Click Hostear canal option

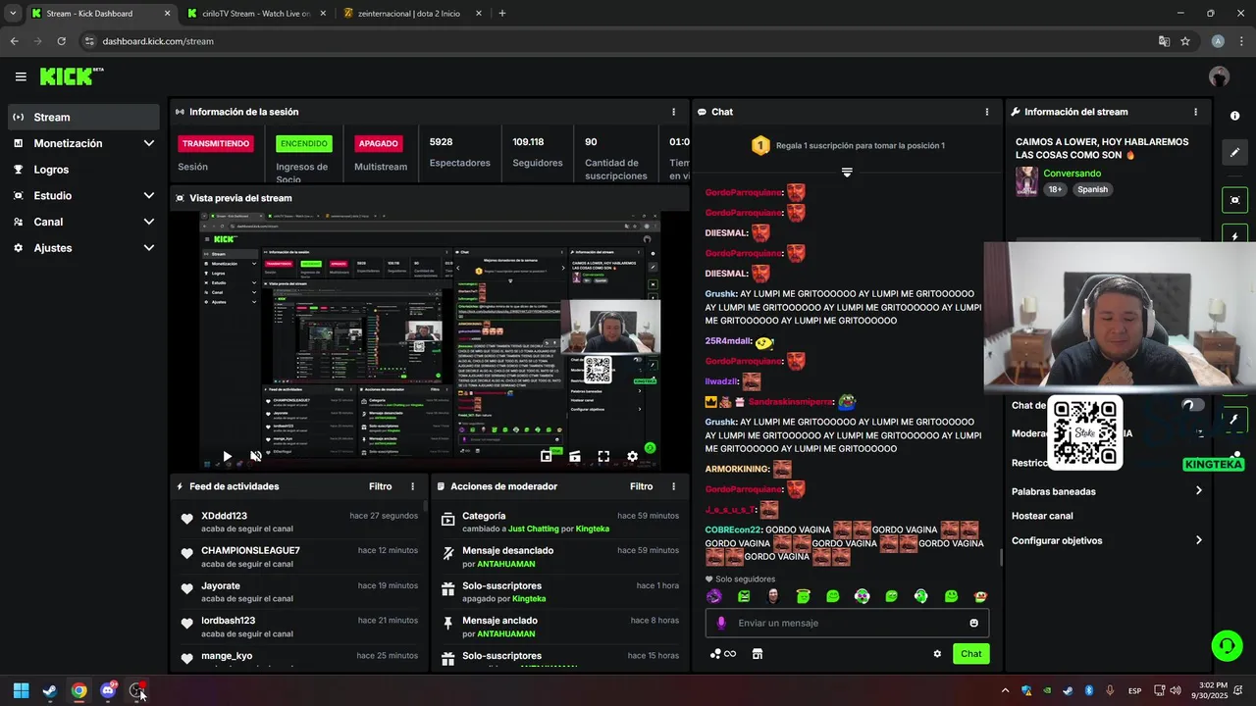(1042, 516)
